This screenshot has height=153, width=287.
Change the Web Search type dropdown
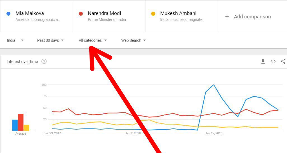coord(133,40)
